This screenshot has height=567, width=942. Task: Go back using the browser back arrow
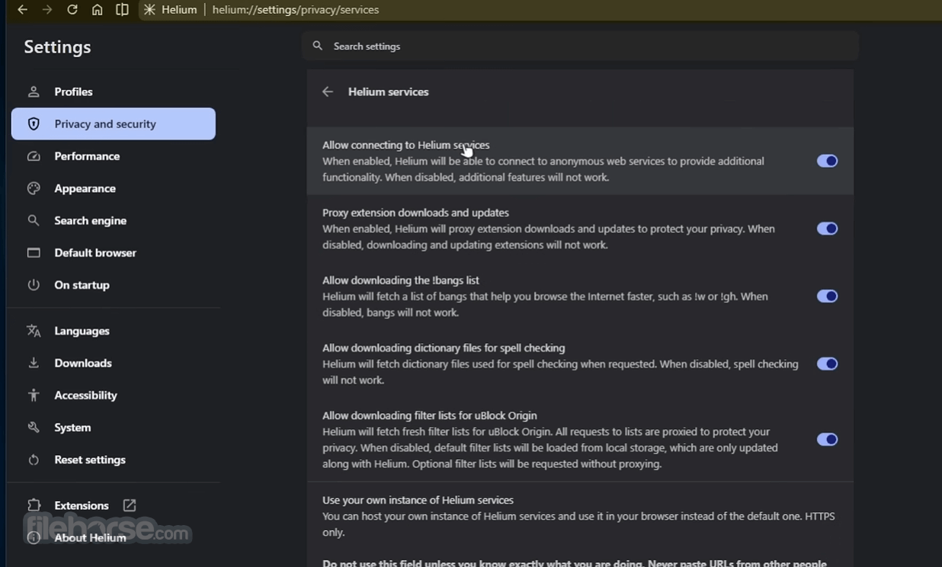(x=22, y=9)
